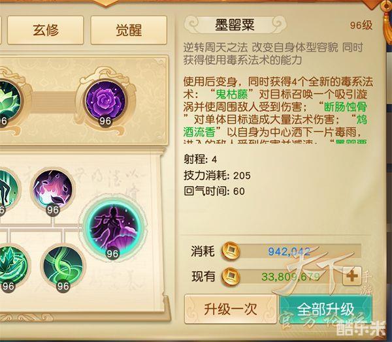
Task: Click the green 断肠蚀骨 skill link
Action: 346,107
